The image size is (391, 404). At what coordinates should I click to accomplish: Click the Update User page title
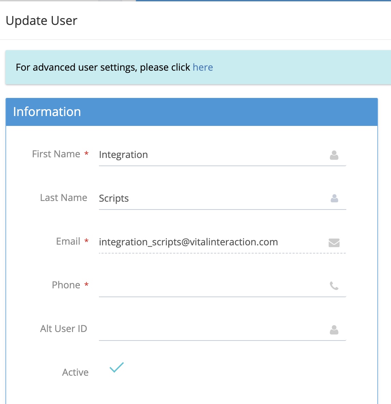(42, 21)
